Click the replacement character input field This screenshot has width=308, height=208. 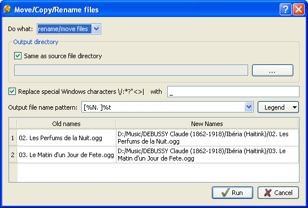coord(233,92)
